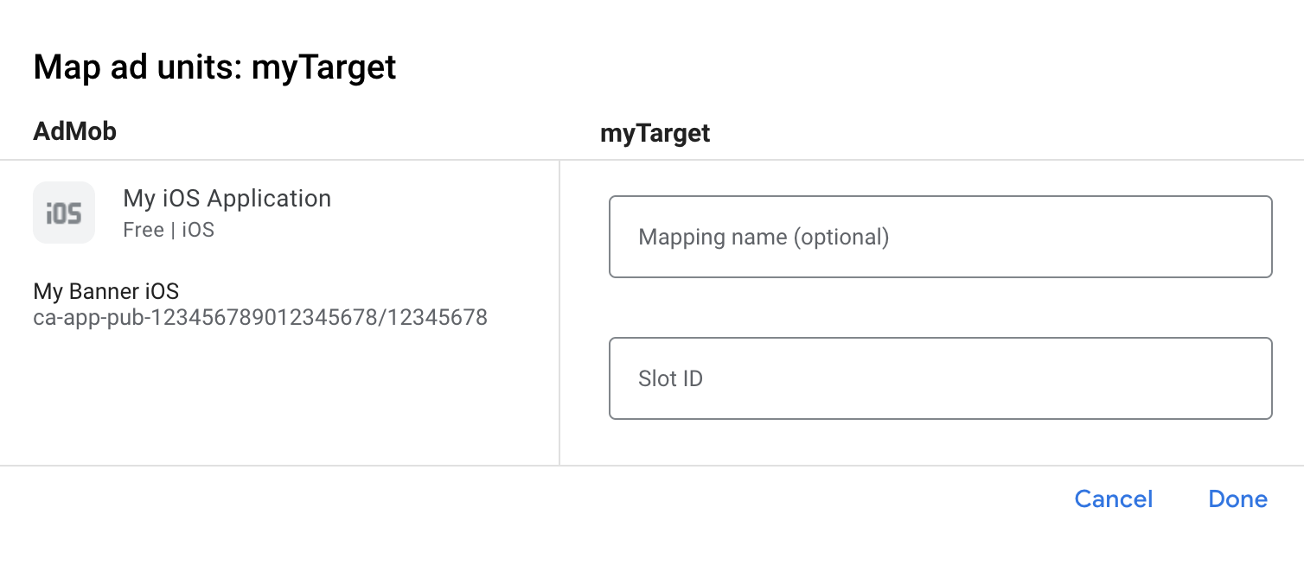This screenshot has width=1304, height=565.
Task: Confirm mapping with the Done button
Action: 1237,499
